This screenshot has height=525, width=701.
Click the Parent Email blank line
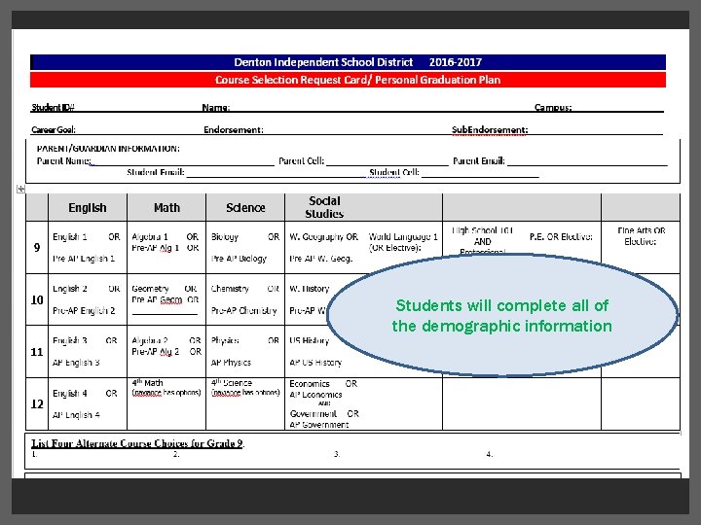click(x=587, y=164)
